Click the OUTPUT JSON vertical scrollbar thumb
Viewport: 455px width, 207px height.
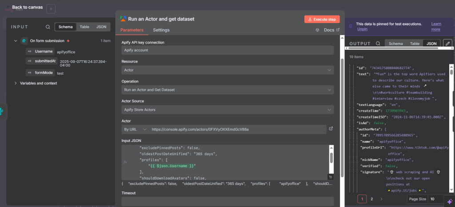[451, 71]
